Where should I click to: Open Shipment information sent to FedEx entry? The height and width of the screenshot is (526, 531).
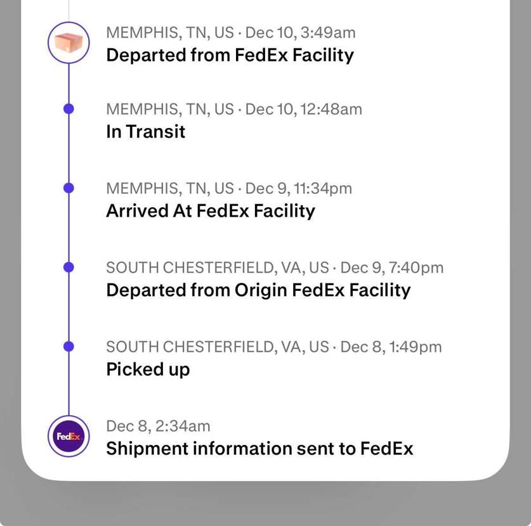point(259,449)
